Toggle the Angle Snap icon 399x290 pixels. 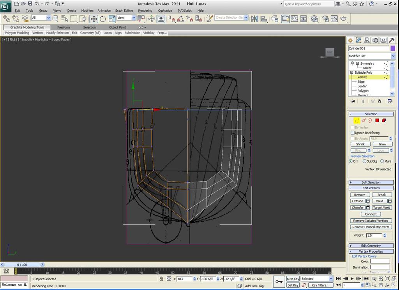pos(181,19)
